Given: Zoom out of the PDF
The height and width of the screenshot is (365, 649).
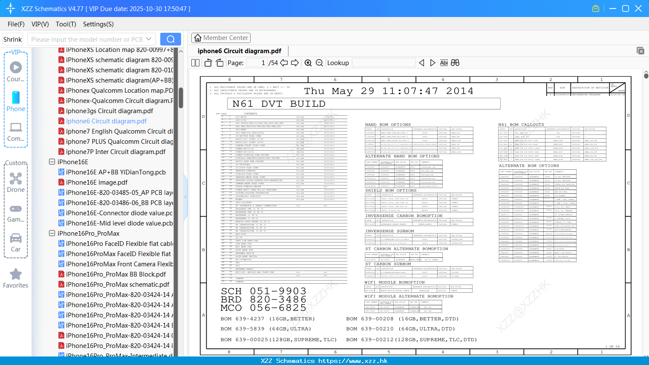Looking at the screenshot, I should (x=319, y=63).
